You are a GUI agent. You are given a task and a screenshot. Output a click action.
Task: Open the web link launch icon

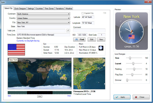pos(68,31)
